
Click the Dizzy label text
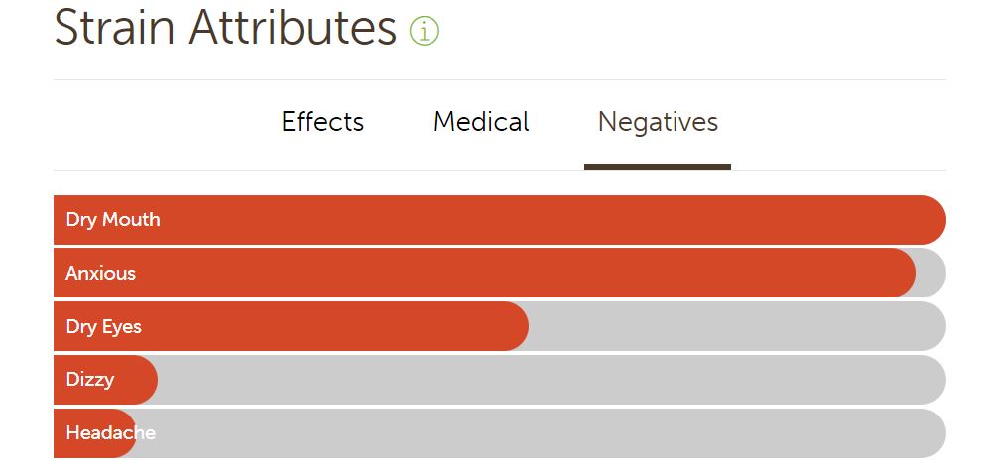(90, 380)
